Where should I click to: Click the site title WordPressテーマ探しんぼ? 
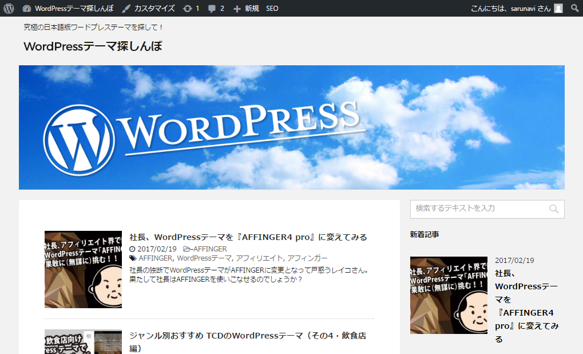tap(93, 46)
